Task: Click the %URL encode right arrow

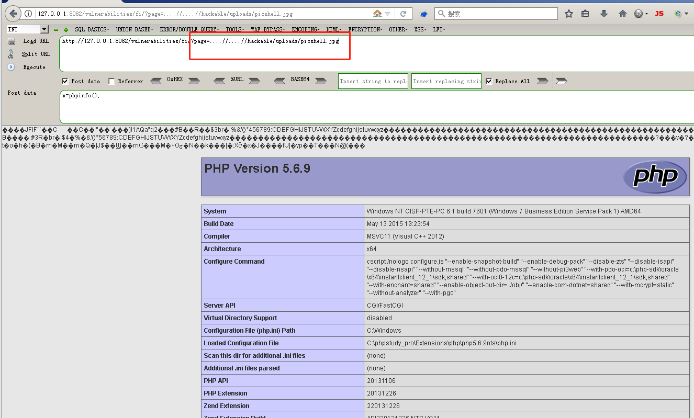Action: (x=254, y=81)
